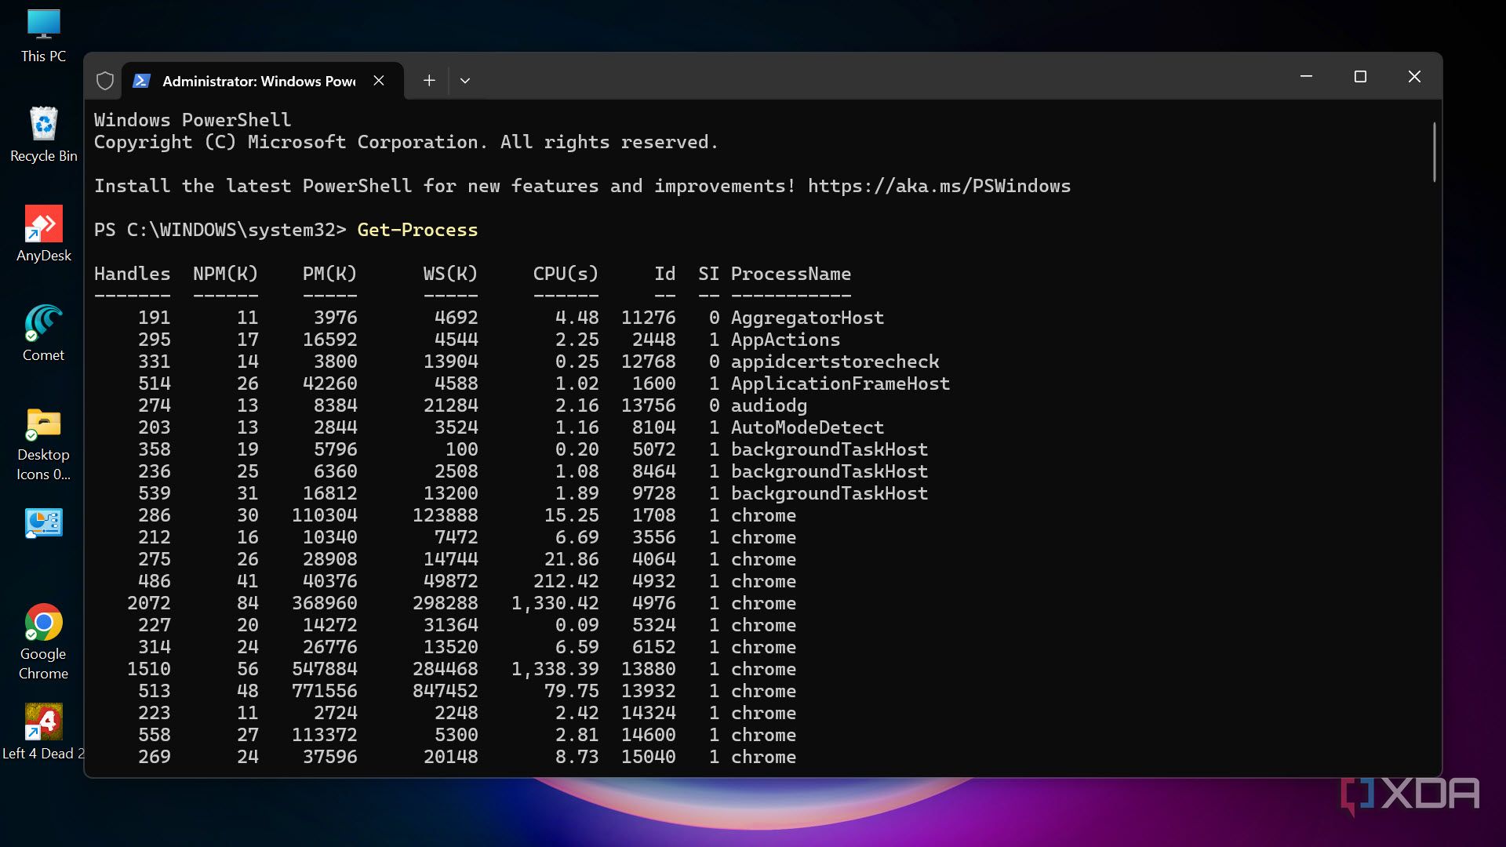Open the Recycle Bin icon

pos(43,125)
